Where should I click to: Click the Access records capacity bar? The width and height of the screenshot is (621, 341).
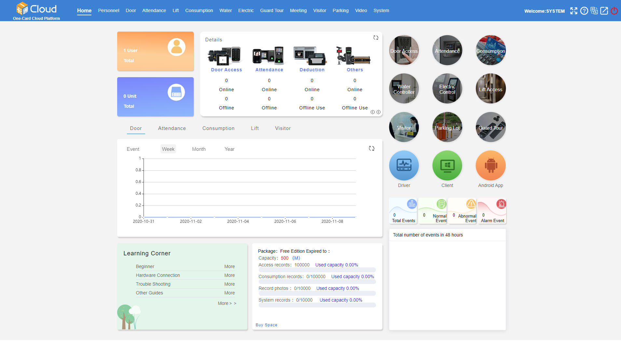click(317, 270)
